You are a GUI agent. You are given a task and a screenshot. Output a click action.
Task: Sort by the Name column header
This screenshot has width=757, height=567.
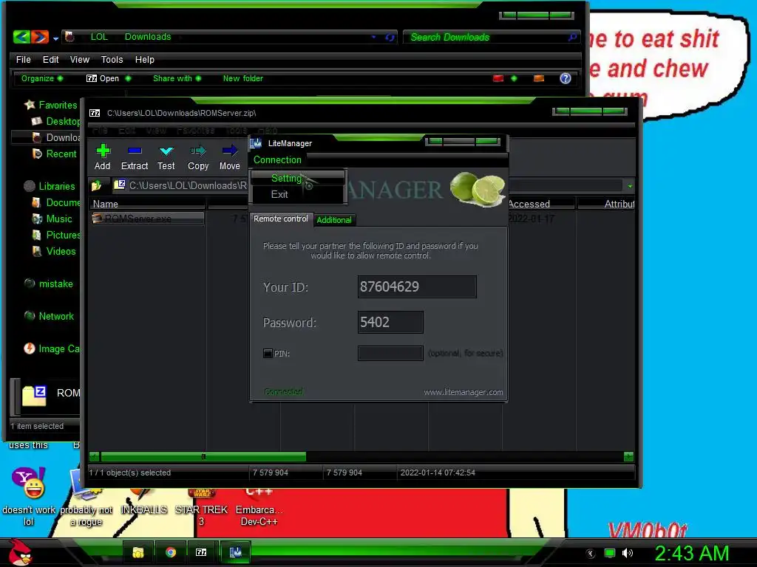click(148, 204)
